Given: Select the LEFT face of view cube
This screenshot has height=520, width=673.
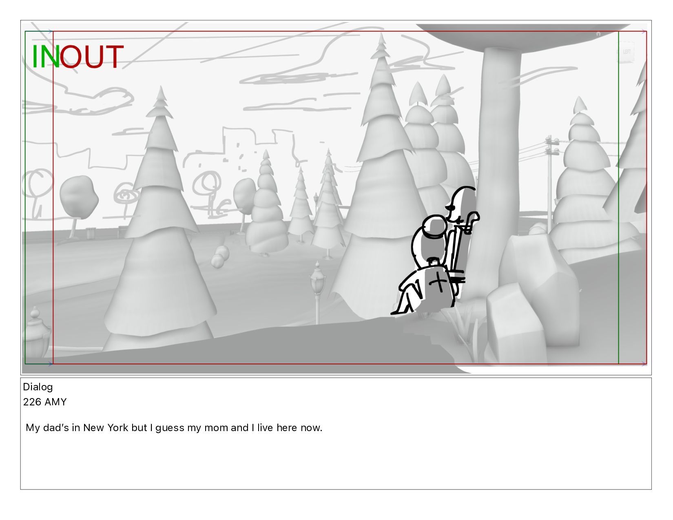Looking at the screenshot, I should point(627,52).
